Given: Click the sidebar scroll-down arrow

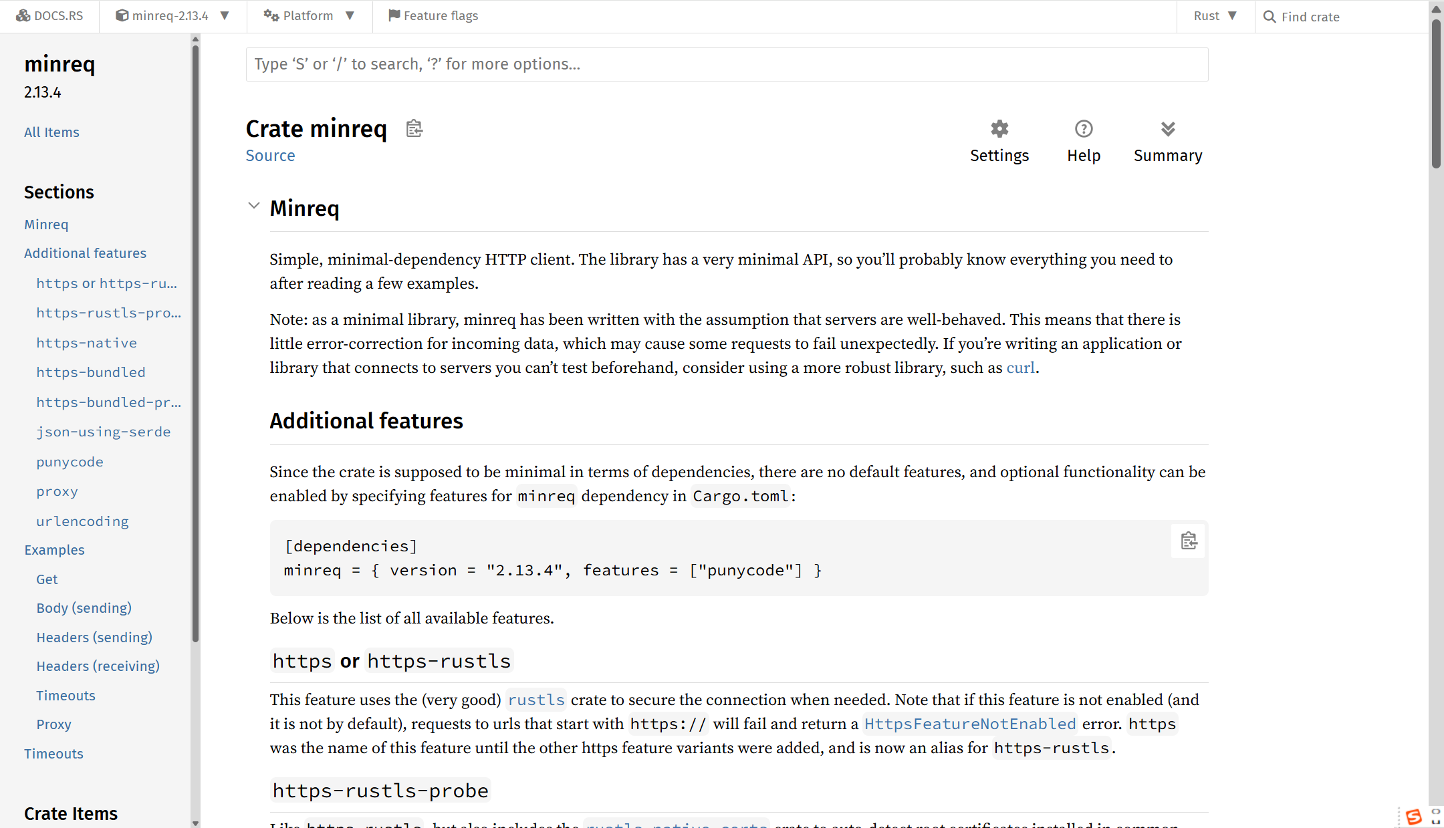Looking at the screenshot, I should click(x=195, y=823).
